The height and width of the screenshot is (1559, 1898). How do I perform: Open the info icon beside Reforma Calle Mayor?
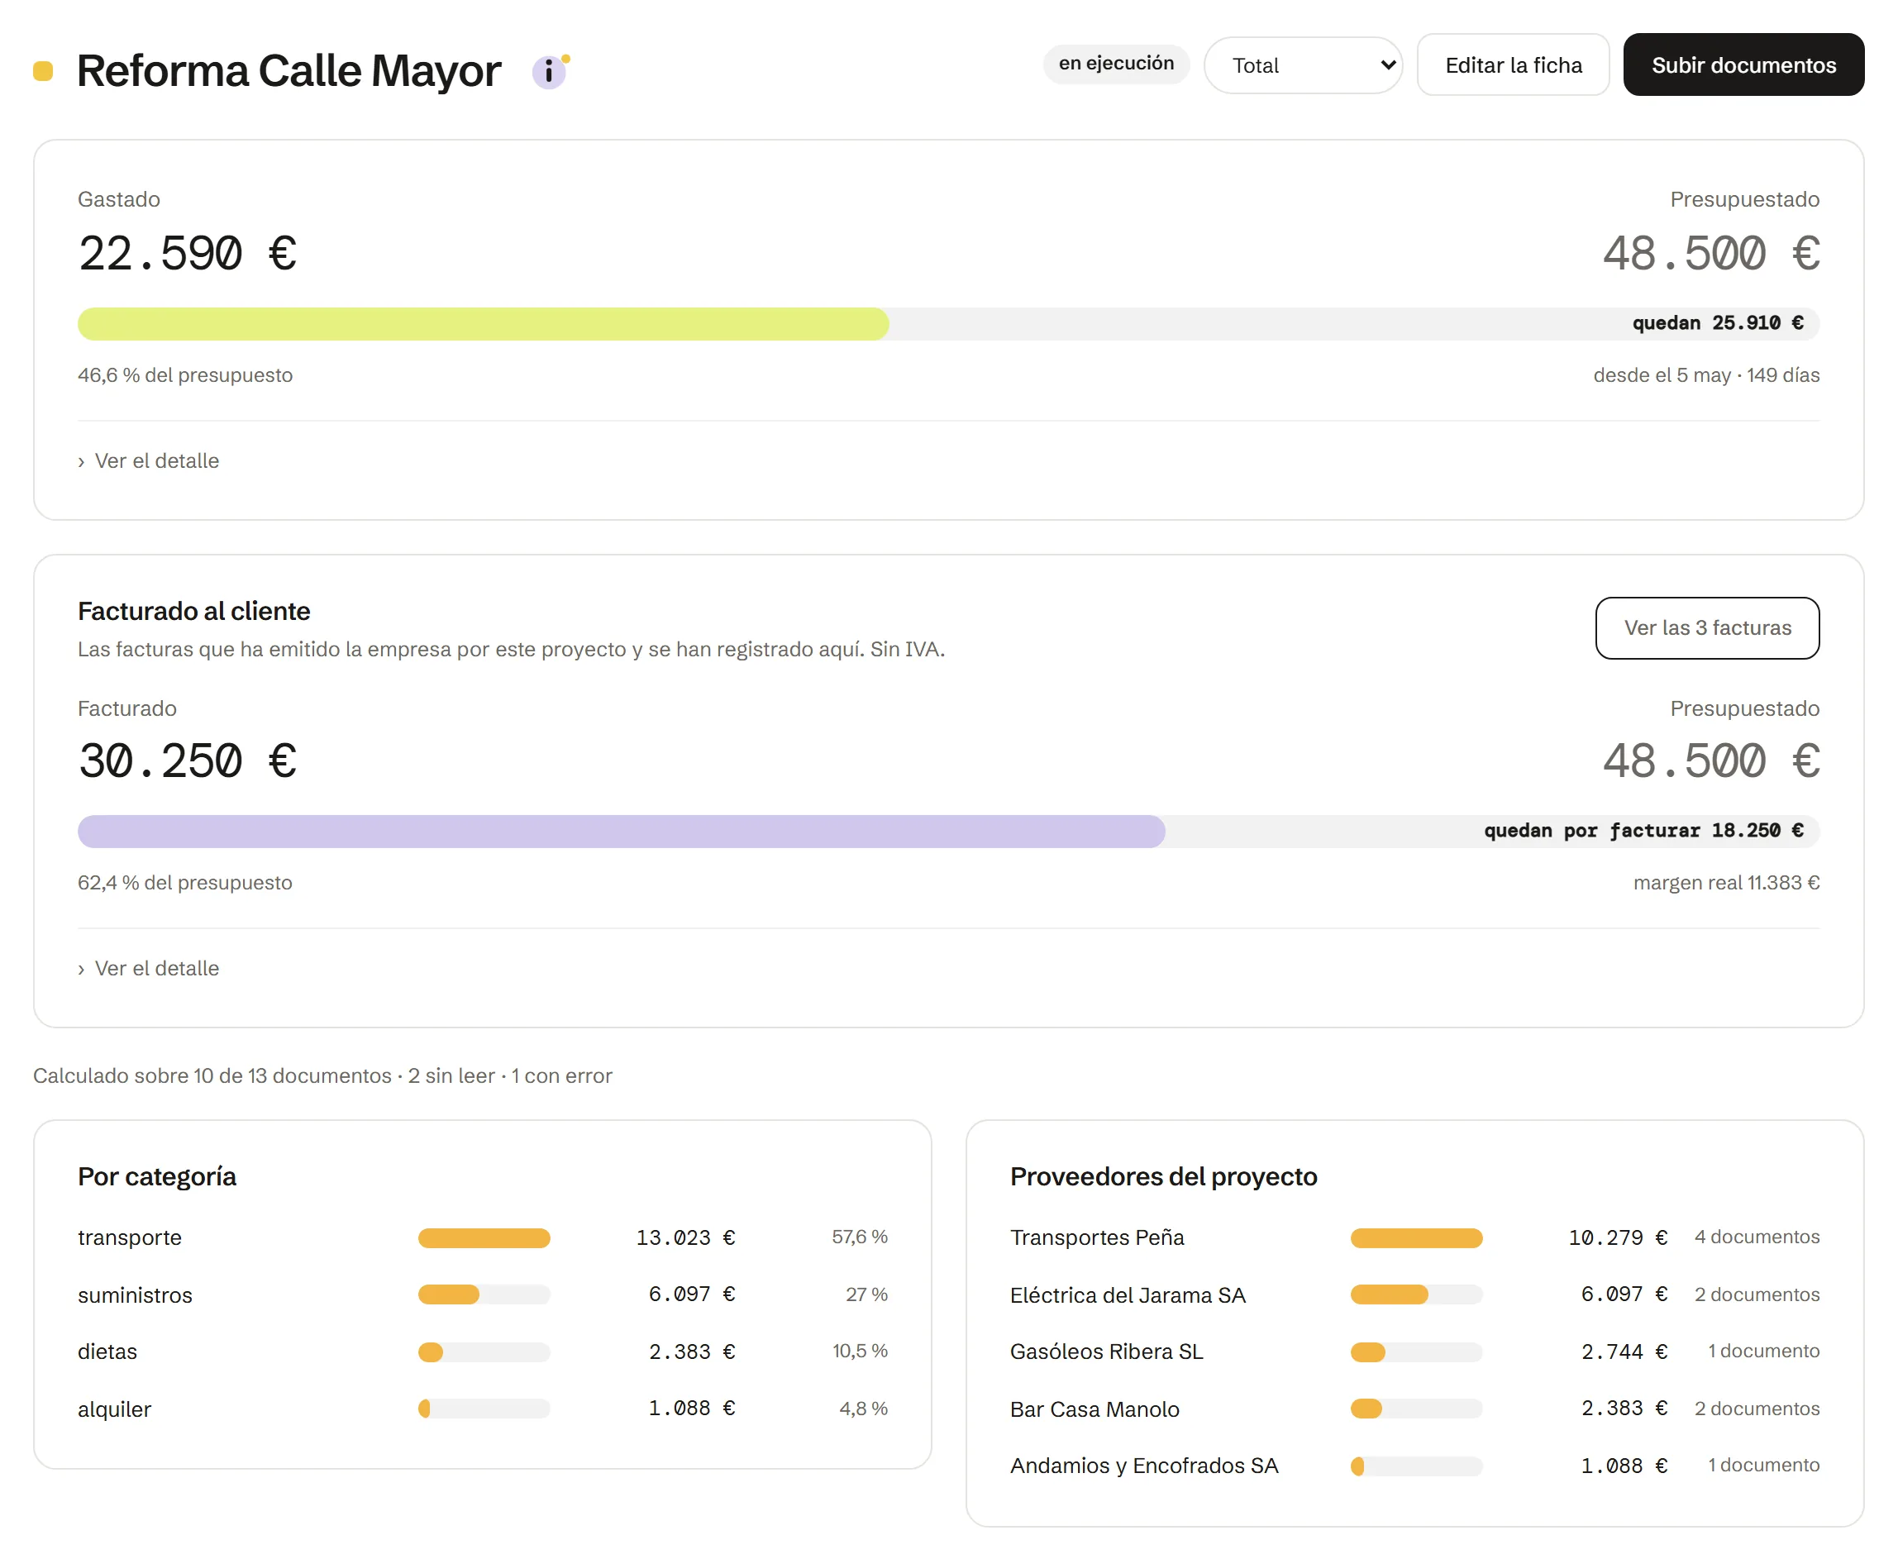click(549, 72)
